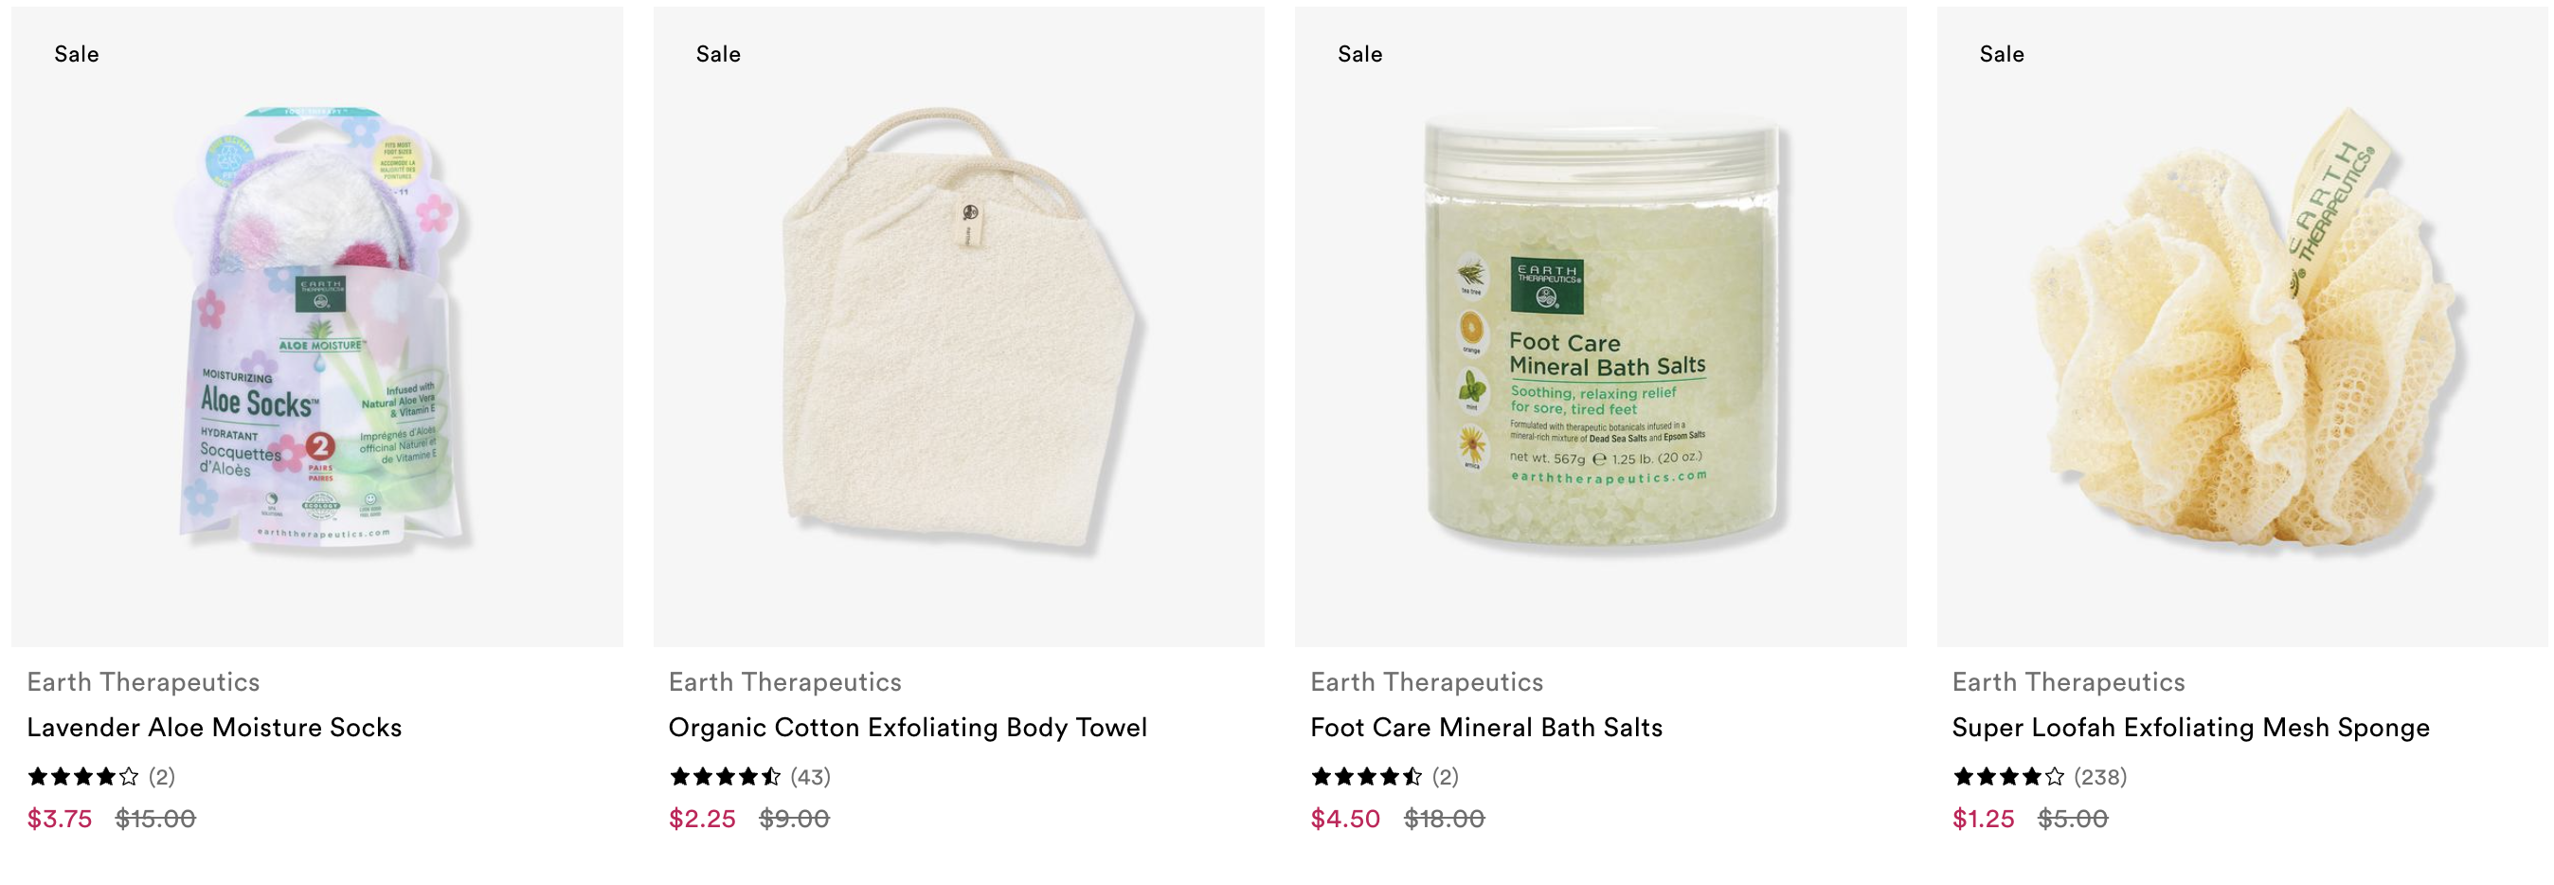Open the Foot Care Mineral Bath Salts jar image
The width and height of the screenshot is (2554, 885).
click(x=1600, y=326)
